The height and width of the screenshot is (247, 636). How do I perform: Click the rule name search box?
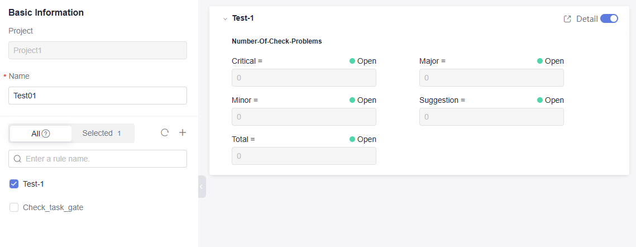coord(103,159)
